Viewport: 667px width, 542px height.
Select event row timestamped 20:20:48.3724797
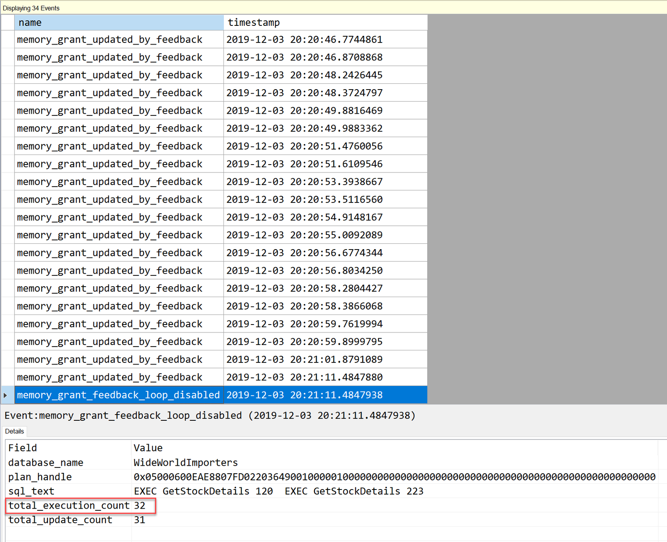click(214, 92)
